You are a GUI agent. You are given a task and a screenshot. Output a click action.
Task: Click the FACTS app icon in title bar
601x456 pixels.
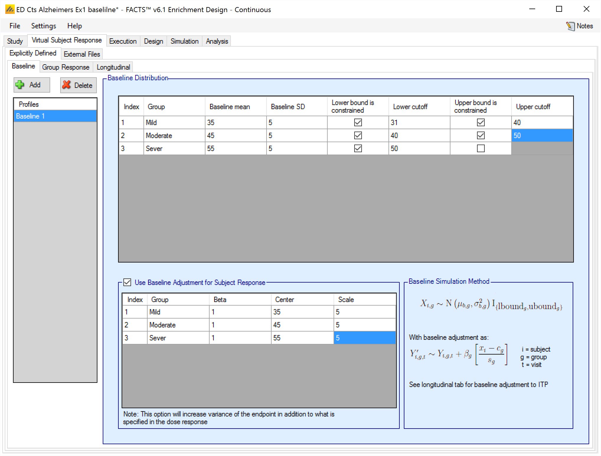[10, 9]
